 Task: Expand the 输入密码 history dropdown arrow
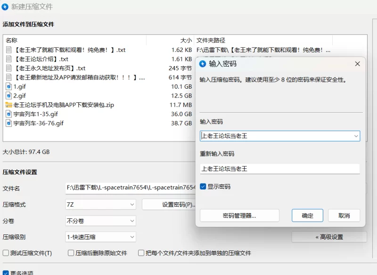(356, 136)
